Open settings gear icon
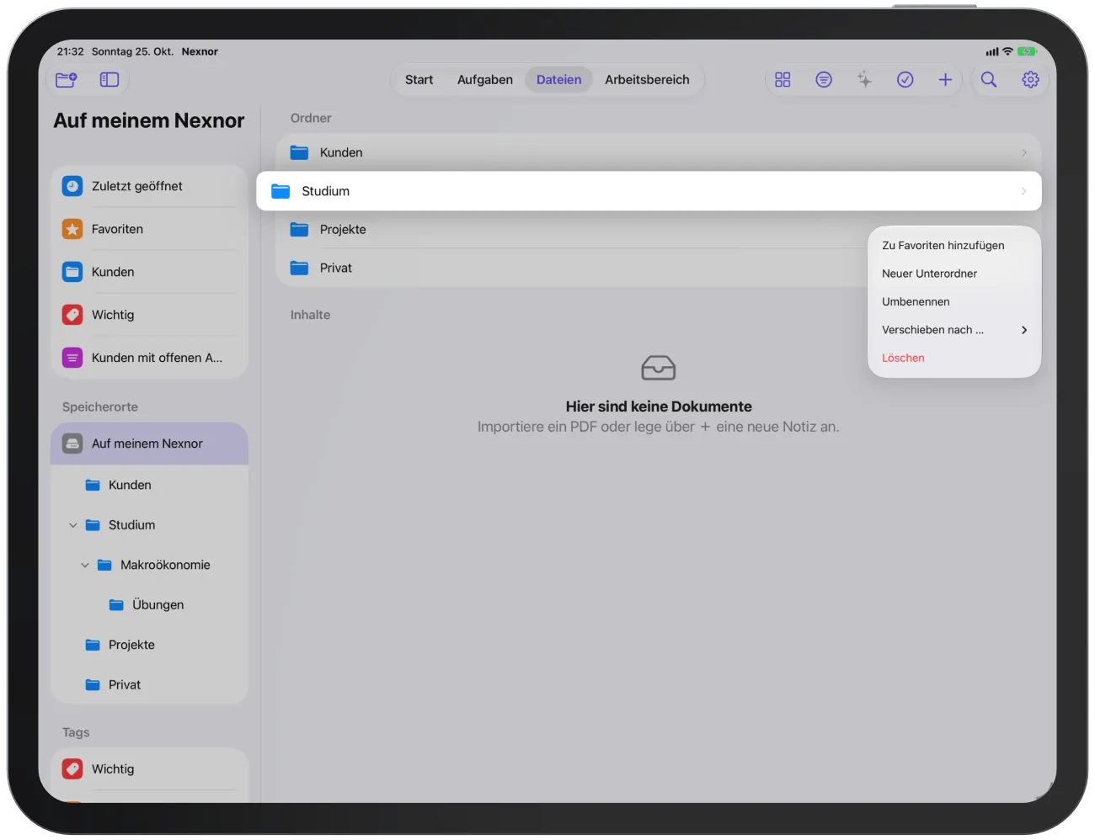The height and width of the screenshot is (840, 1095). click(1030, 80)
